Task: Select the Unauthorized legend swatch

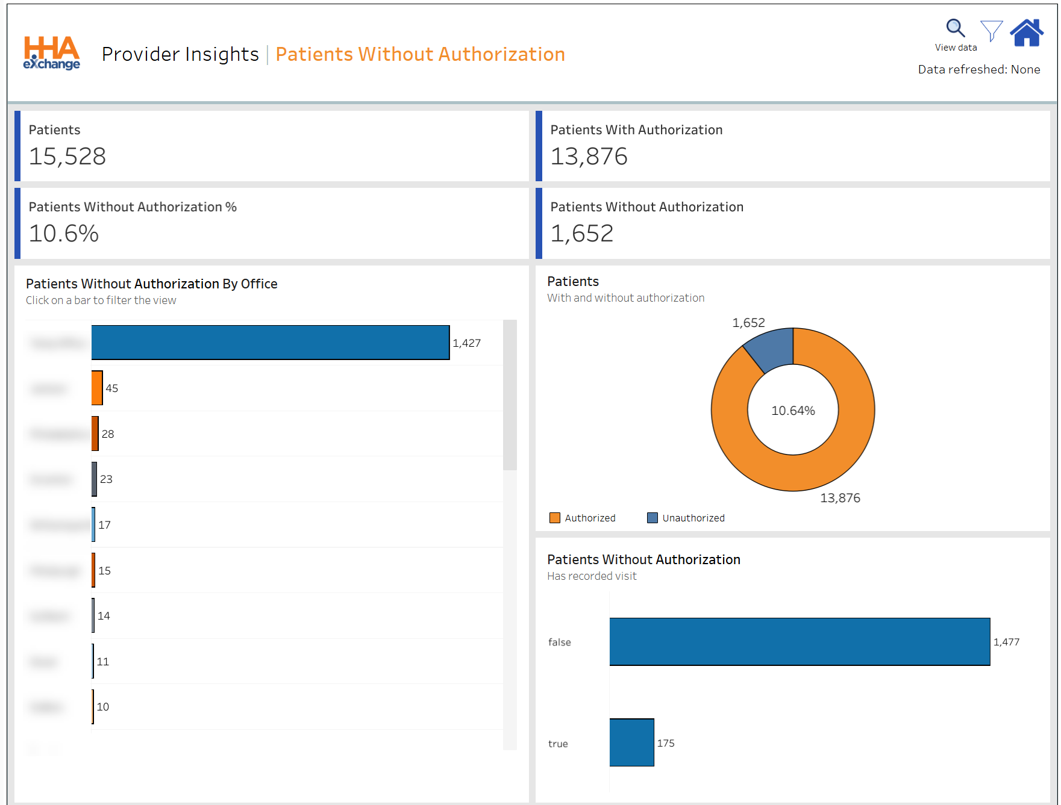Action: pos(652,518)
